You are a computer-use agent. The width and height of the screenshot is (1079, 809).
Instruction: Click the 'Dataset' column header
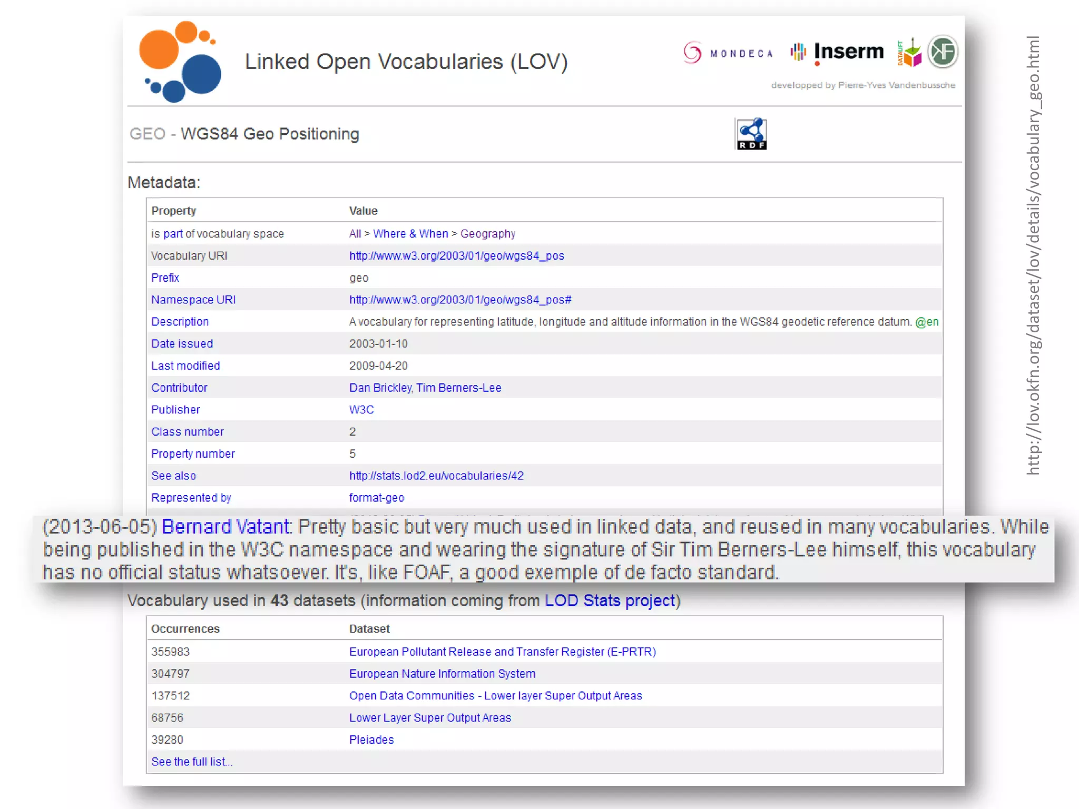pos(369,629)
